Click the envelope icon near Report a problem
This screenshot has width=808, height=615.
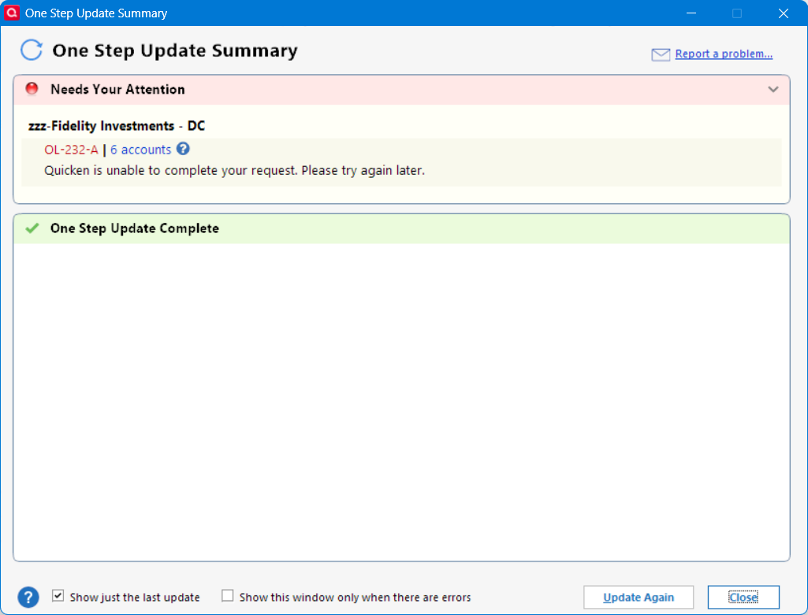(661, 54)
